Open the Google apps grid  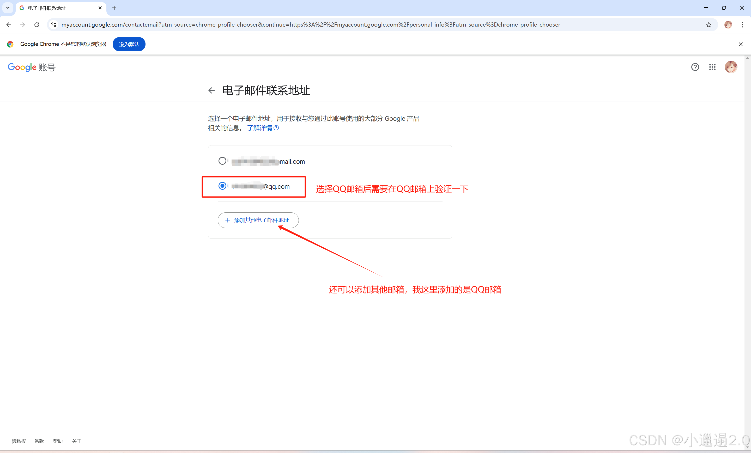coord(712,67)
